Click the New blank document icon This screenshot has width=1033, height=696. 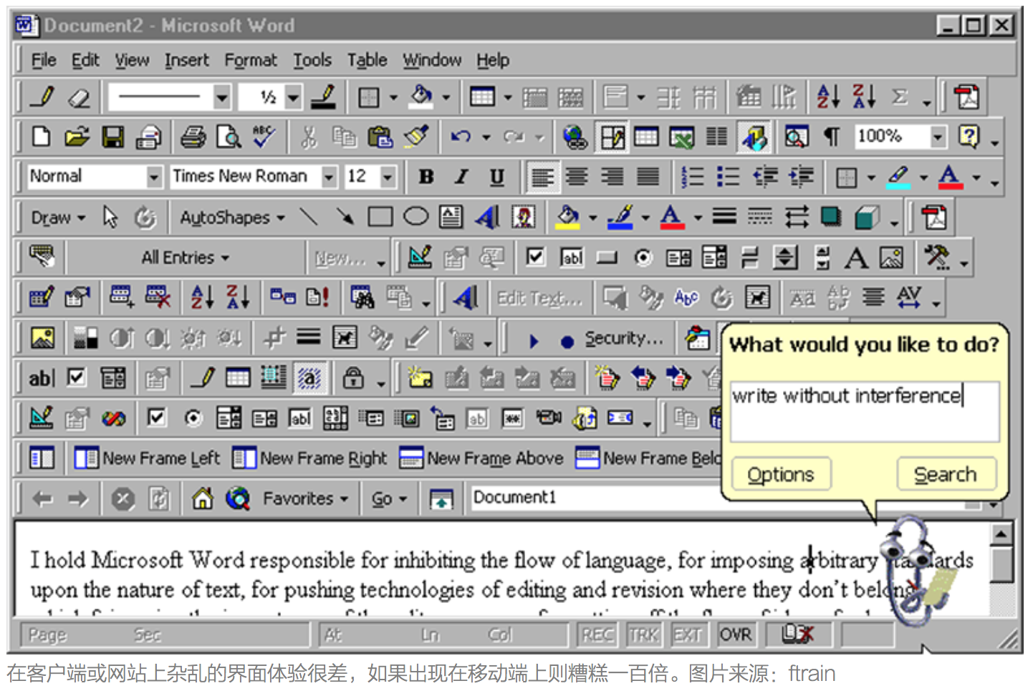(x=42, y=136)
